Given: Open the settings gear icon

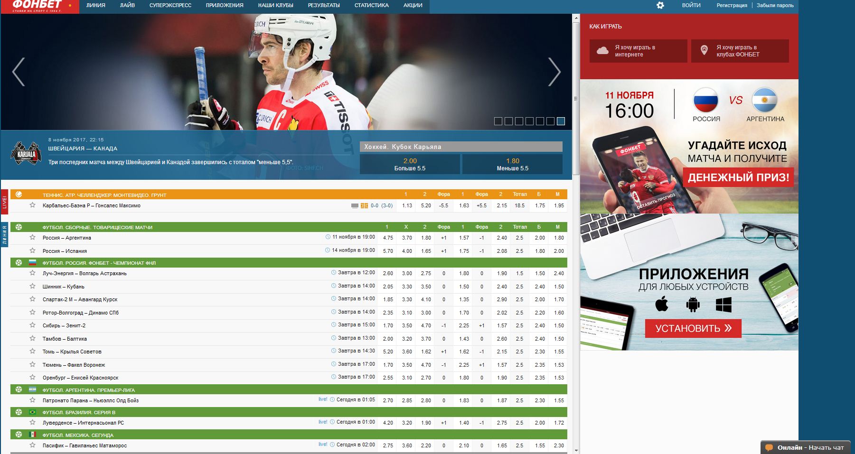Looking at the screenshot, I should (660, 5).
